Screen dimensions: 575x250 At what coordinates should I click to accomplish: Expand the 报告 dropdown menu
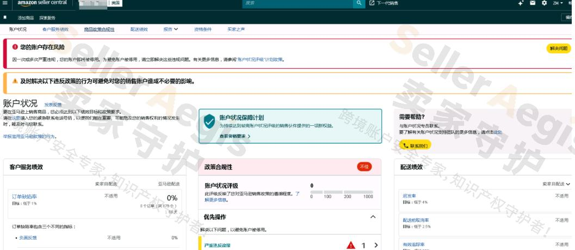pyautogui.click(x=170, y=29)
